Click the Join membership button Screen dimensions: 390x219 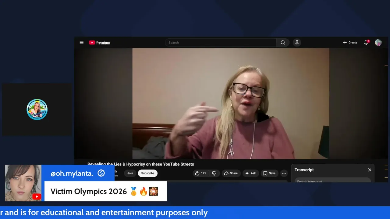(x=130, y=173)
